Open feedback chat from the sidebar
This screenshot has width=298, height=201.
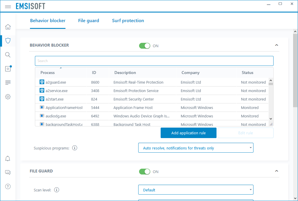tap(8, 172)
